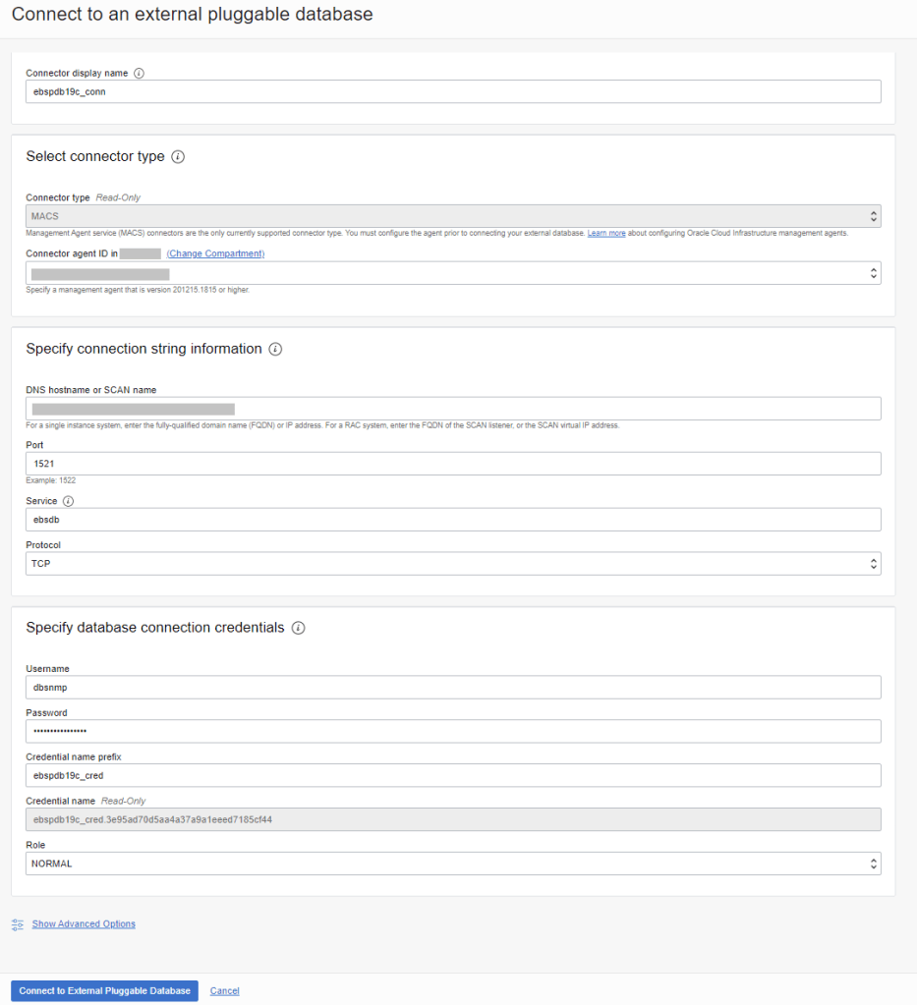Open the Protocol TCP dropdown

click(x=453, y=564)
